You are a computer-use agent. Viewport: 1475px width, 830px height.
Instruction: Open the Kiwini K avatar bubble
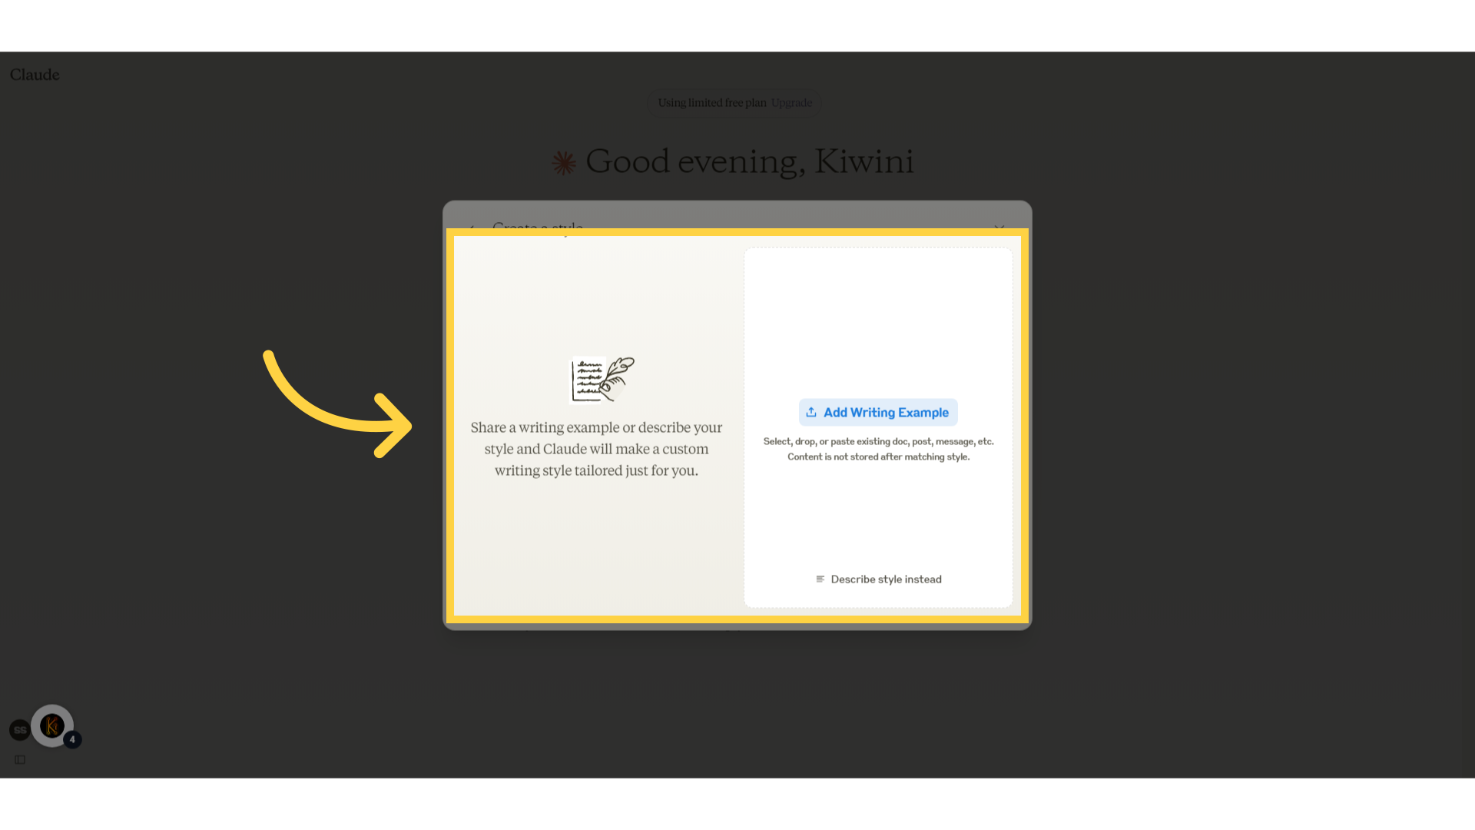52,725
